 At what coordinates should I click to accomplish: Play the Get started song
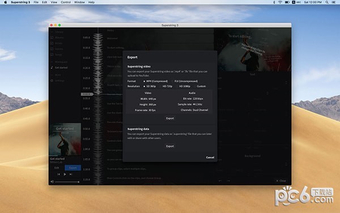[x=65, y=174]
